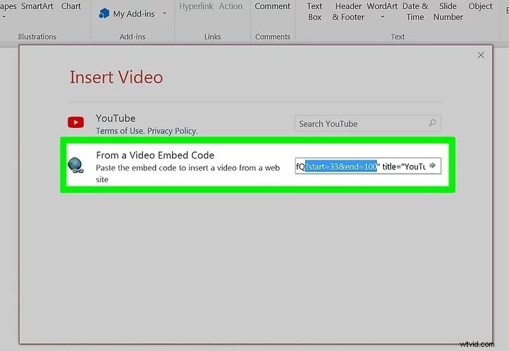Submit embed code with arrow icon

coord(432,165)
